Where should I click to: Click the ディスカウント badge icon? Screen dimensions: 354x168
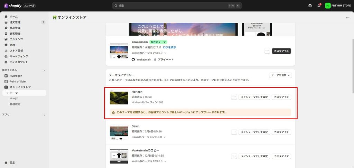pos(6,62)
